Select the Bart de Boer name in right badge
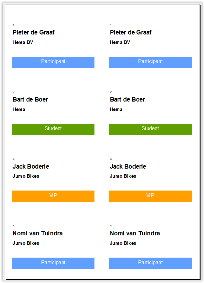The image size is (204, 283). pos(127,100)
